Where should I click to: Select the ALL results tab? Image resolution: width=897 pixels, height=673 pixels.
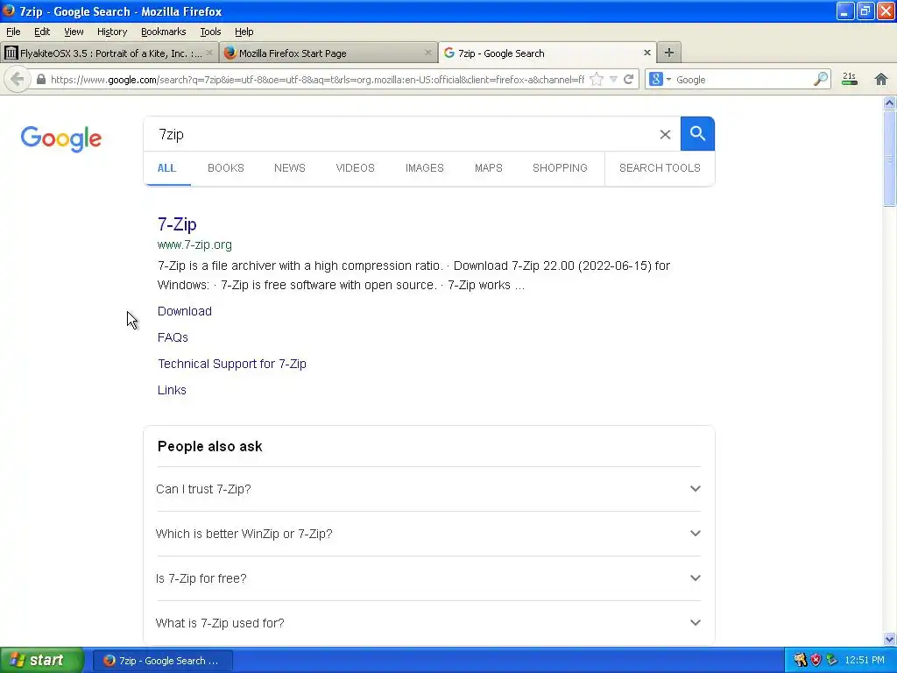[x=166, y=167]
